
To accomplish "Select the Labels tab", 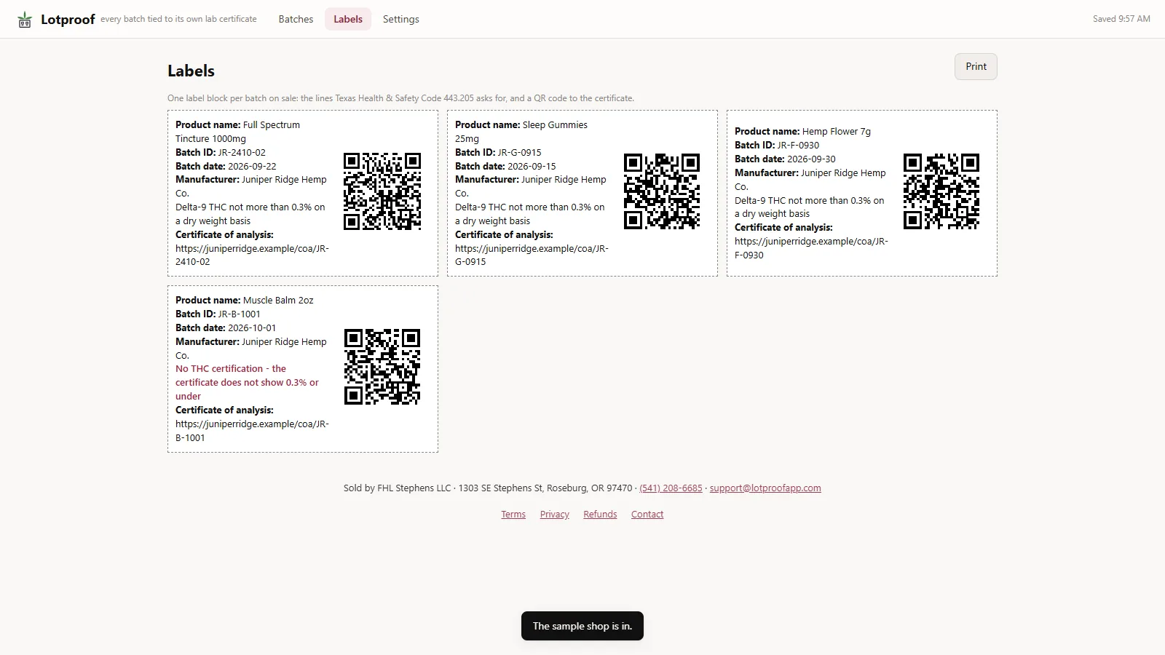I will 348,19.
